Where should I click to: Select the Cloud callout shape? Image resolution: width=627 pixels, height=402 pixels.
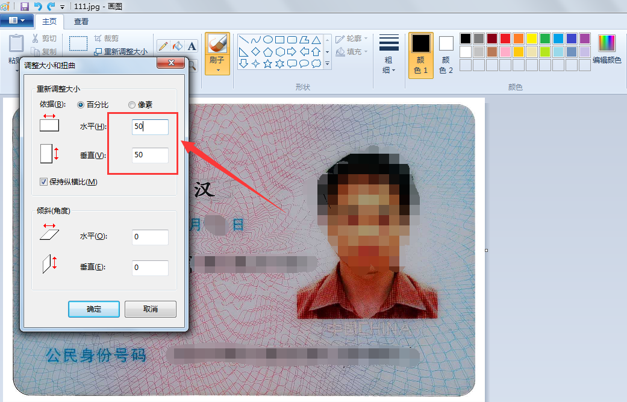pos(316,64)
